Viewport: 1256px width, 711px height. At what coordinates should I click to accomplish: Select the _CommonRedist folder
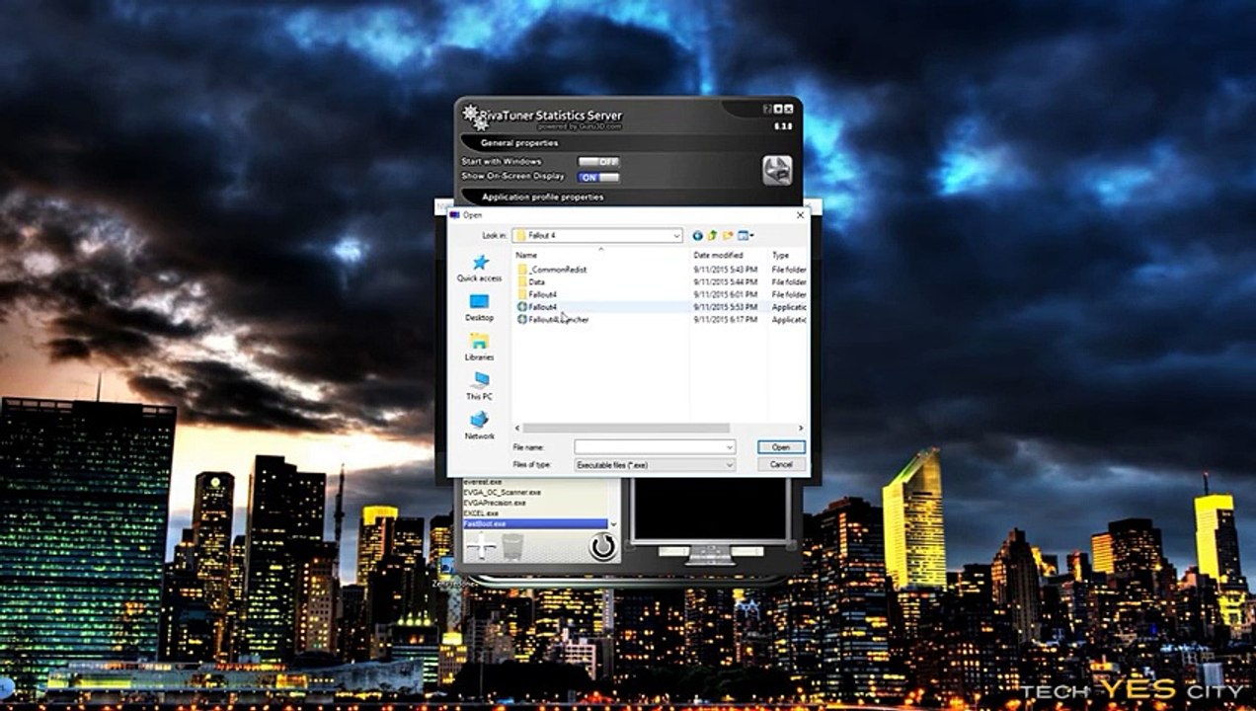click(x=552, y=269)
